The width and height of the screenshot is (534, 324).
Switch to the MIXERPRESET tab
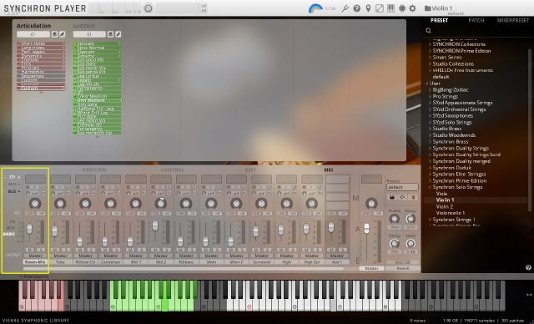coord(513,20)
